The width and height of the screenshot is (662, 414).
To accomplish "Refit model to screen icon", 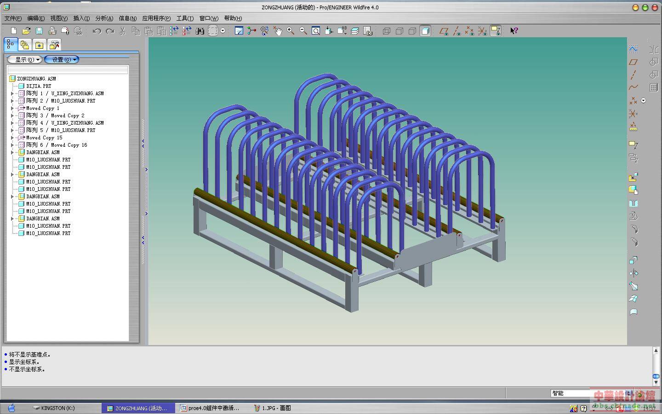I will pos(316,31).
